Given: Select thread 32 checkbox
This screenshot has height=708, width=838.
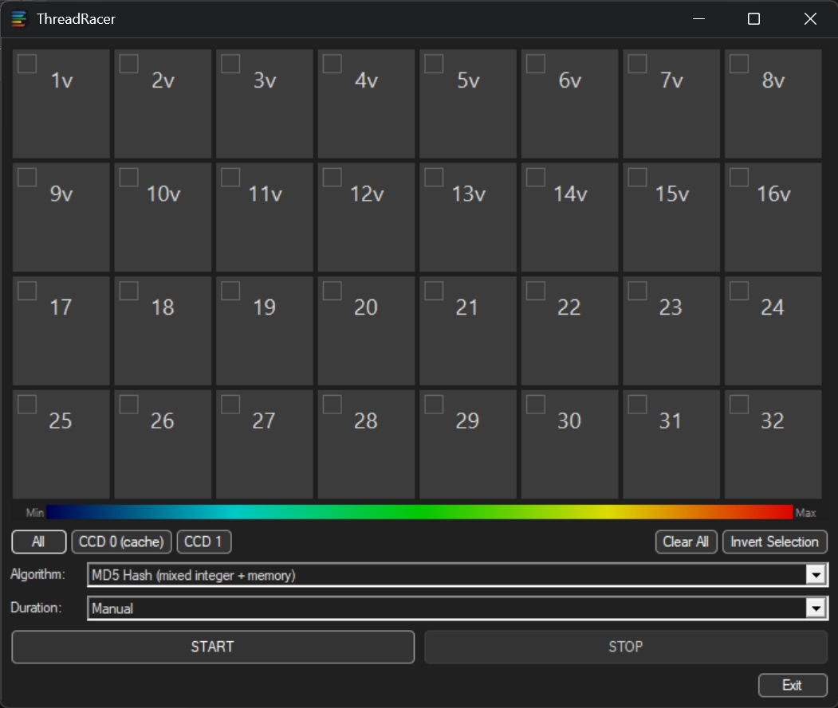Looking at the screenshot, I should [x=739, y=405].
